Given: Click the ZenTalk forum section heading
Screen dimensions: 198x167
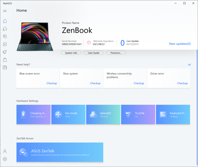Looking at the screenshot, I should tap(25, 138).
